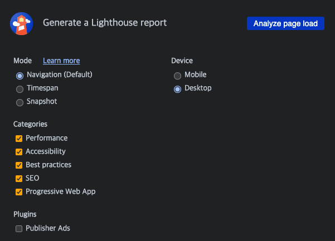Disable Best practices category

19,165
